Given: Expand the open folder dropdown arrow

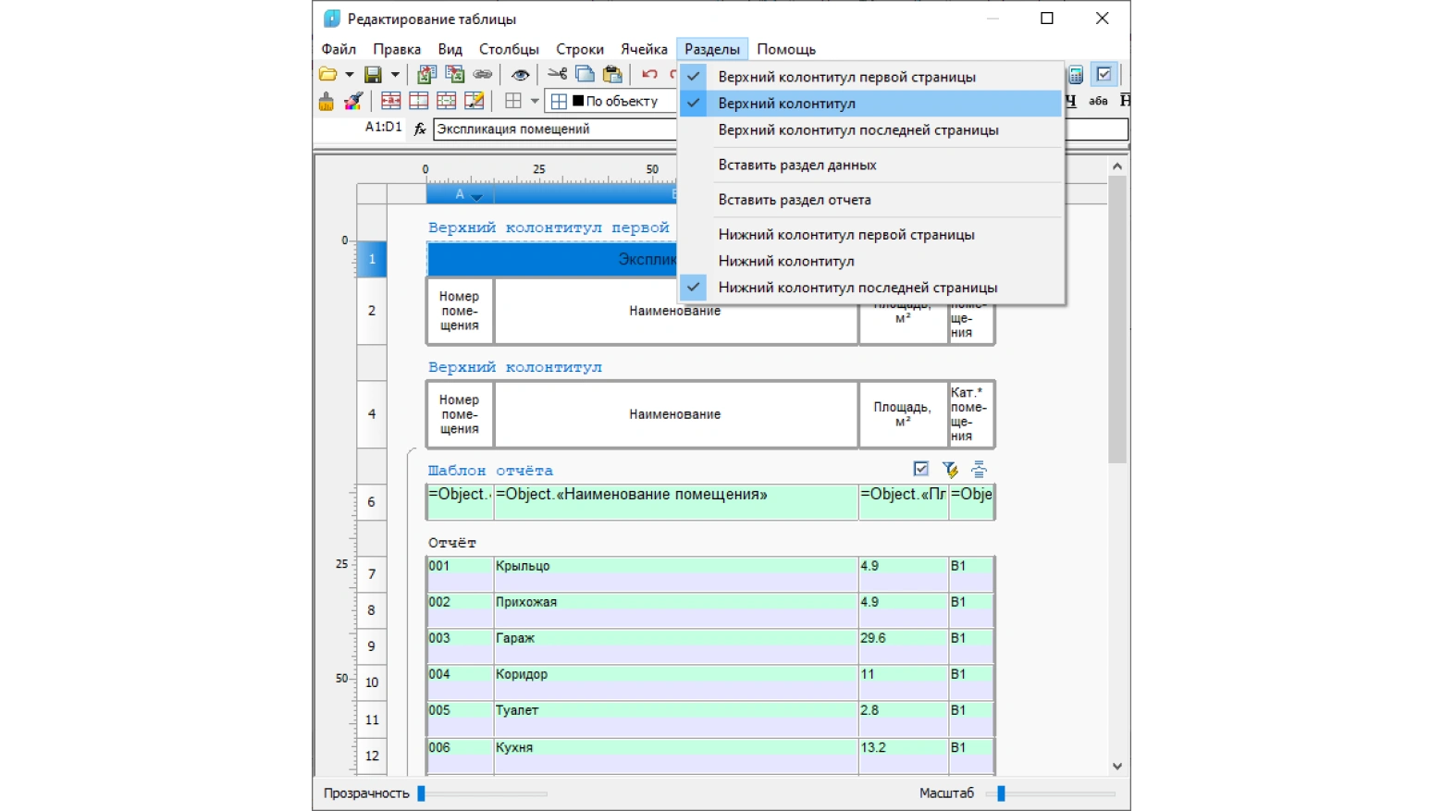Looking at the screenshot, I should coord(349,75).
